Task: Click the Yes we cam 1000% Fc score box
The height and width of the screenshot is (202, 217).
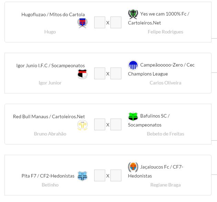Action: tap(116, 23)
